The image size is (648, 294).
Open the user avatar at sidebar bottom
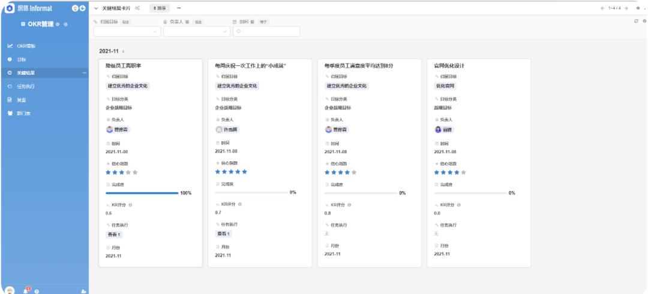tap(10, 290)
